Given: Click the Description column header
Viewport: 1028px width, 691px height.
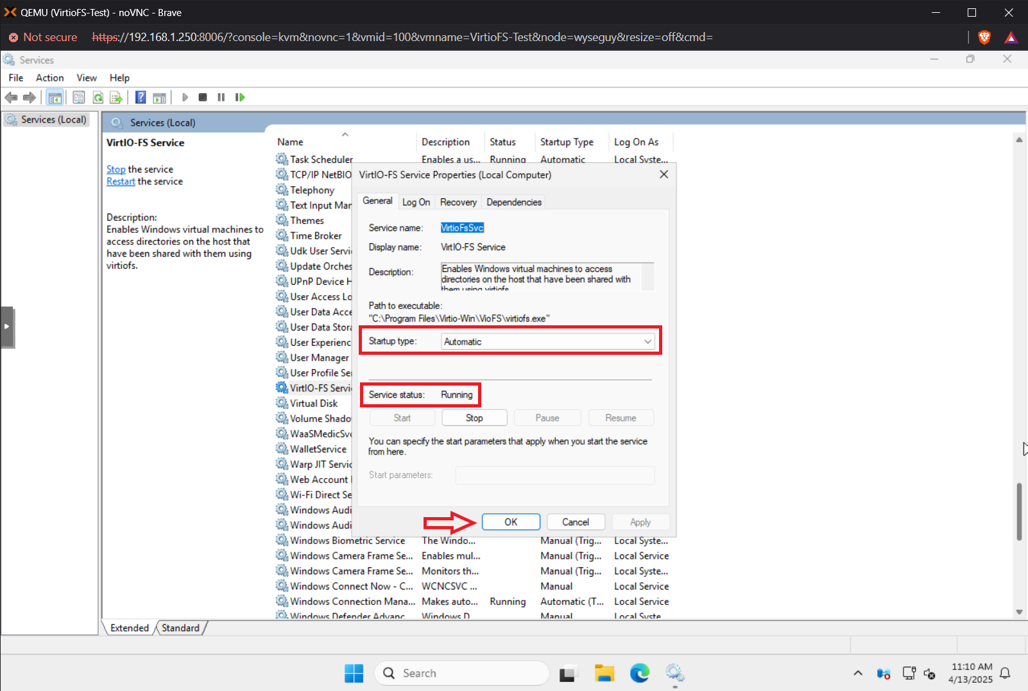Looking at the screenshot, I should tap(449, 142).
